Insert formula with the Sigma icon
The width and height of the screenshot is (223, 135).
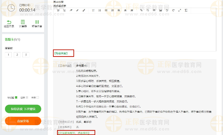(x=186, y=10)
